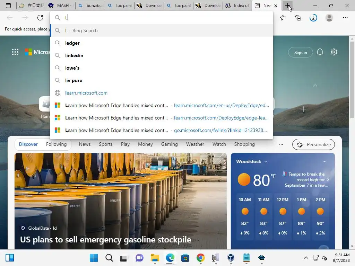Choose the 'lowe's' search suggestion

pyautogui.click(x=162, y=68)
